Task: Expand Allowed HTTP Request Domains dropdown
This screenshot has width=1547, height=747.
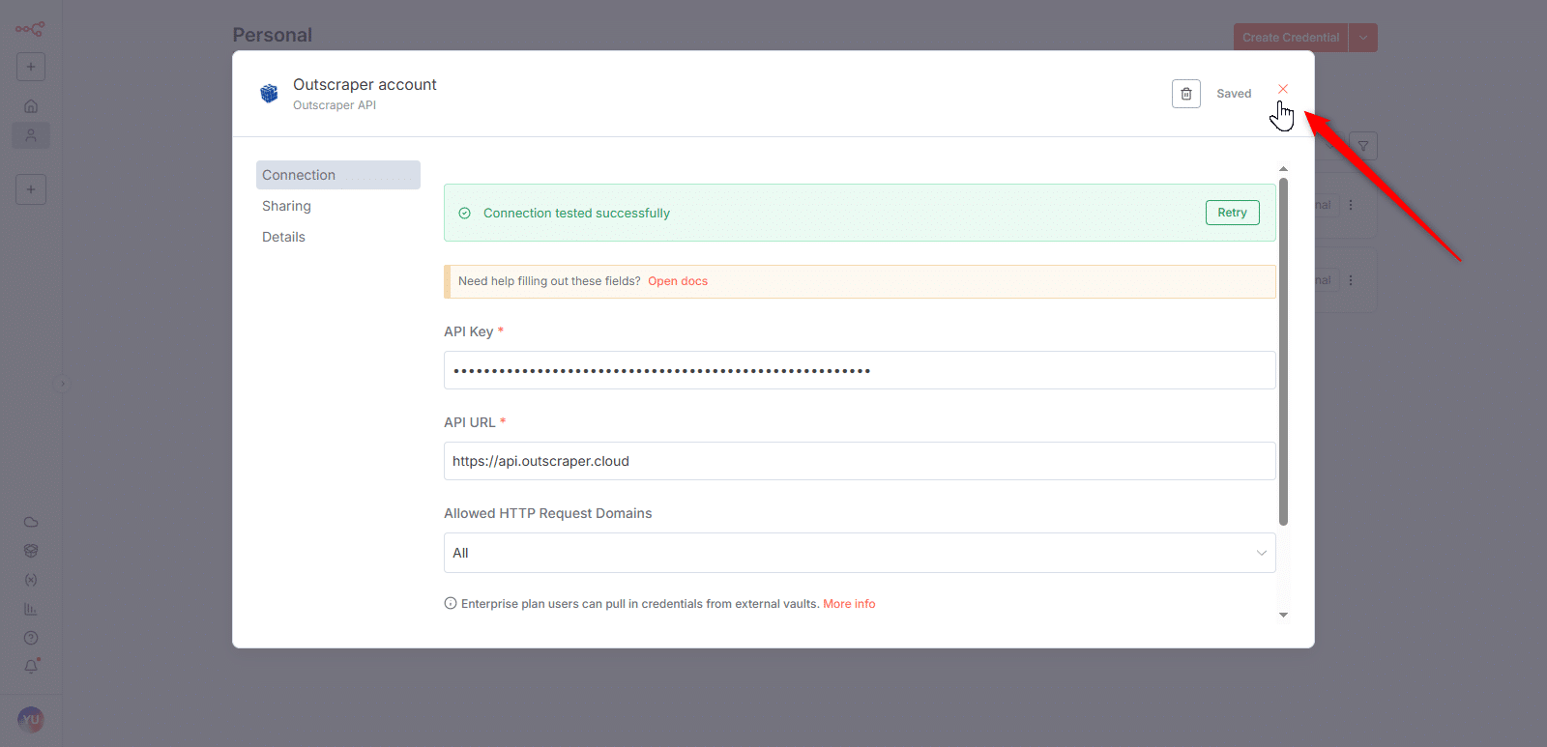Action: click(x=859, y=553)
